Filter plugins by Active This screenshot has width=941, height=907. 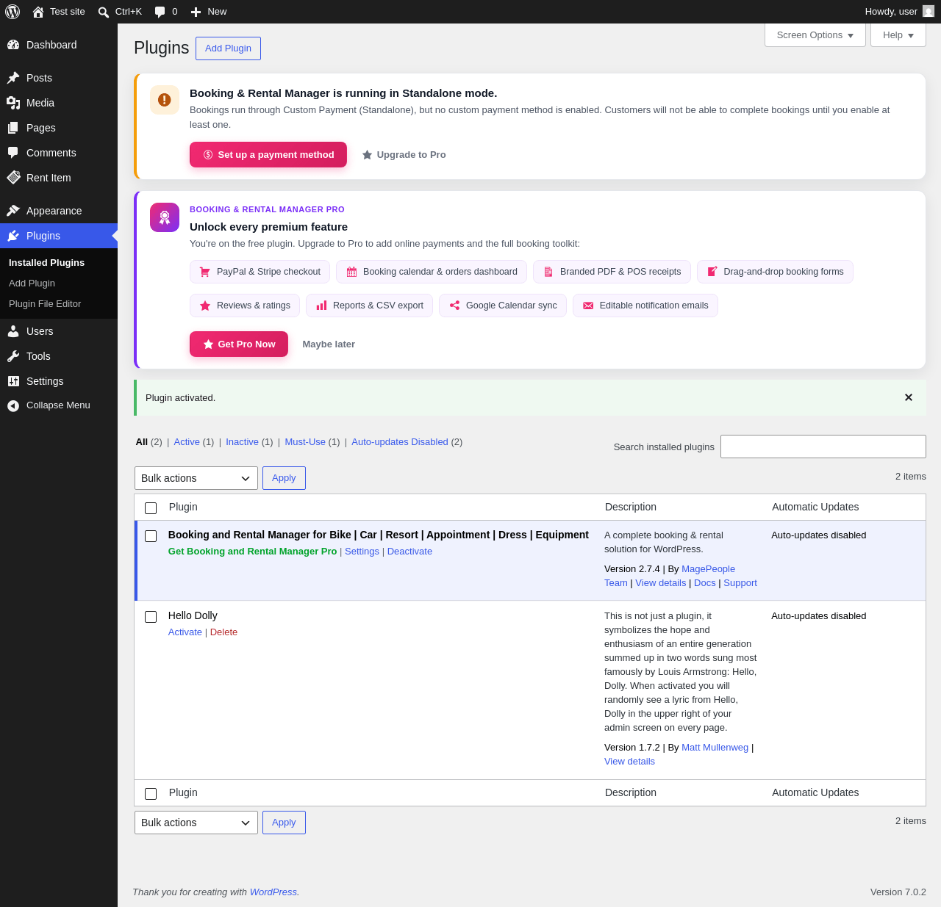coord(187,442)
